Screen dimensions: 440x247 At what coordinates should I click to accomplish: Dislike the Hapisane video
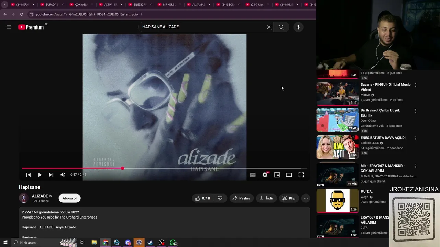coord(220,198)
